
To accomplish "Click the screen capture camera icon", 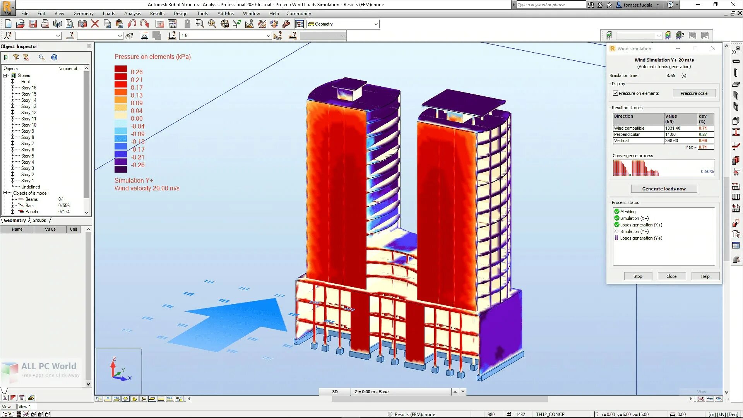I will coord(82,24).
